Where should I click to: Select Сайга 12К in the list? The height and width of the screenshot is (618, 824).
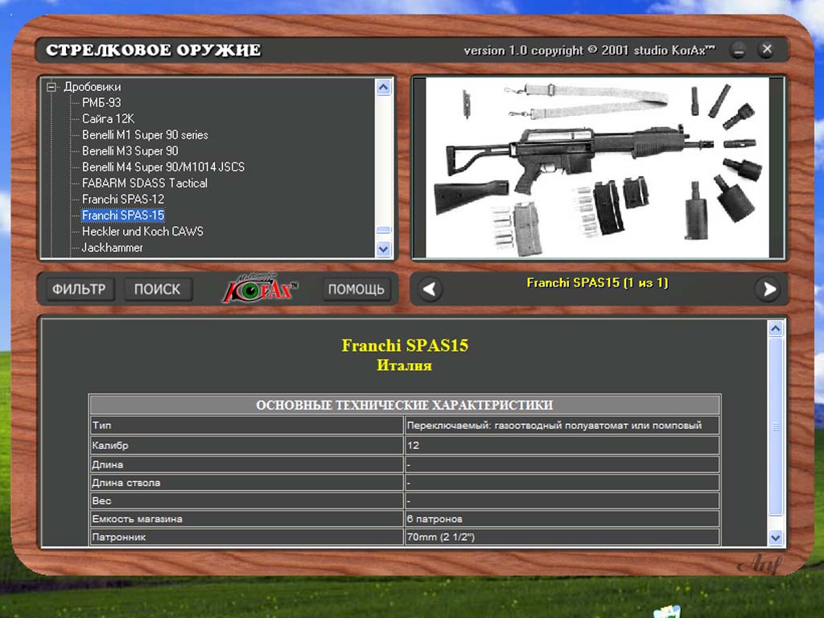coord(109,119)
